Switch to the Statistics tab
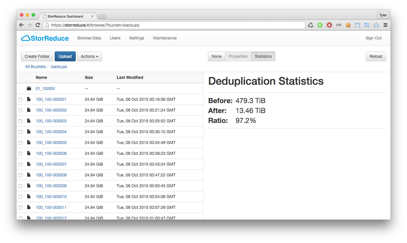The width and height of the screenshot is (407, 243). pos(263,56)
